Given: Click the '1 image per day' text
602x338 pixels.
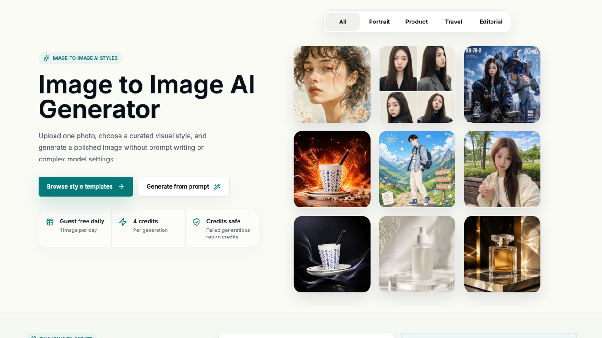Looking at the screenshot, I should 78,230.
